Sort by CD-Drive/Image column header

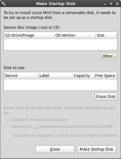point(29,35)
